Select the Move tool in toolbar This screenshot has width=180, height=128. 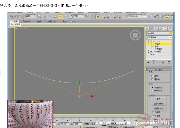click(60, 17)
